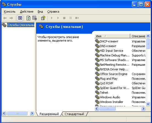Click the tree pane scroll left arrow
Screen dimensions: 152x123
[x=4, y=113]
